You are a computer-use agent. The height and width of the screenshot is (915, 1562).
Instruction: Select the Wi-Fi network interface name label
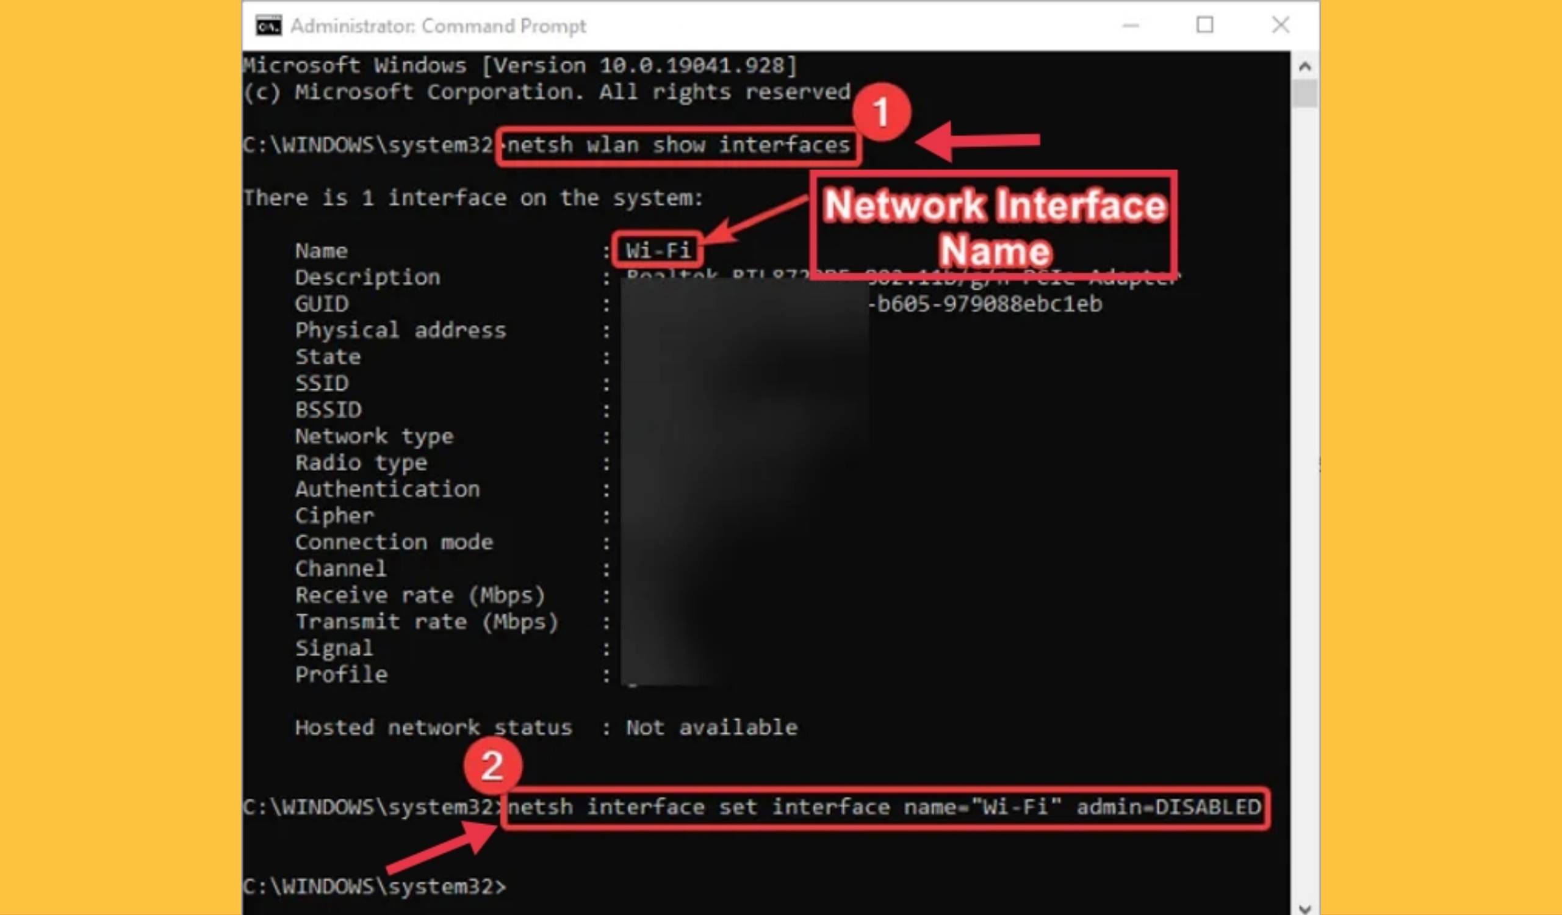(x=656, y=249)
